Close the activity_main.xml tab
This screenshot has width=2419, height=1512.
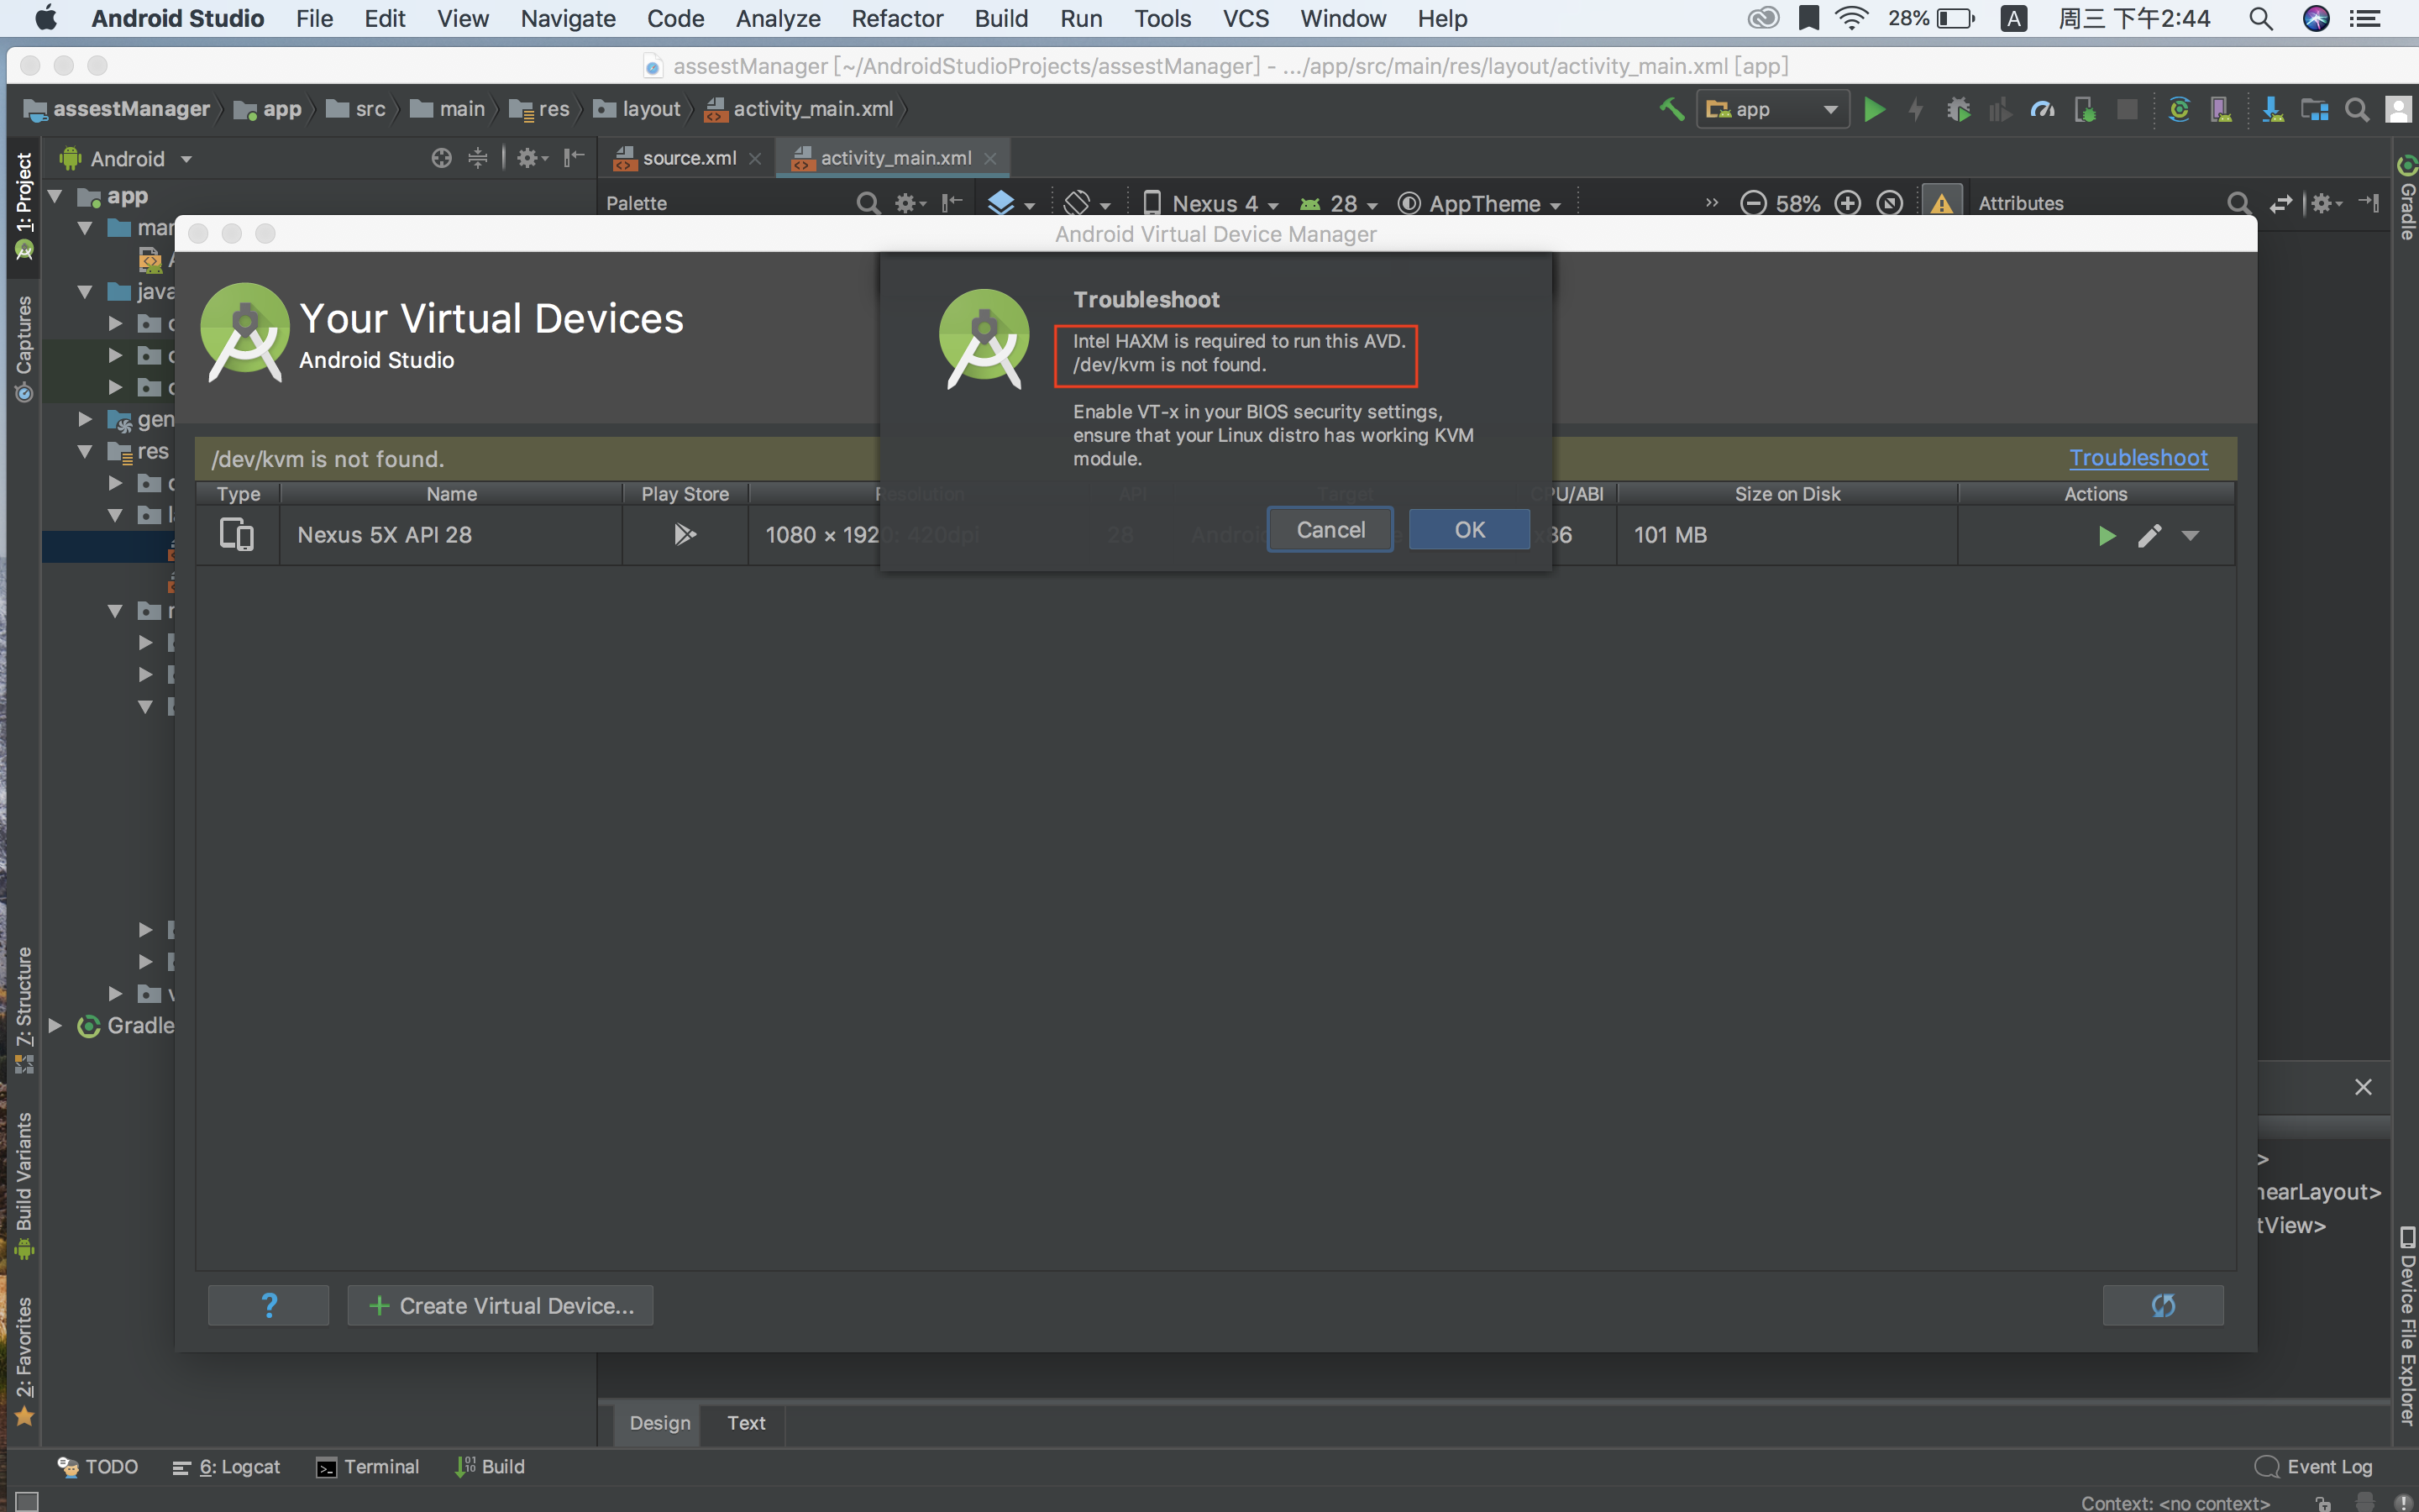[x=989, y=159]
